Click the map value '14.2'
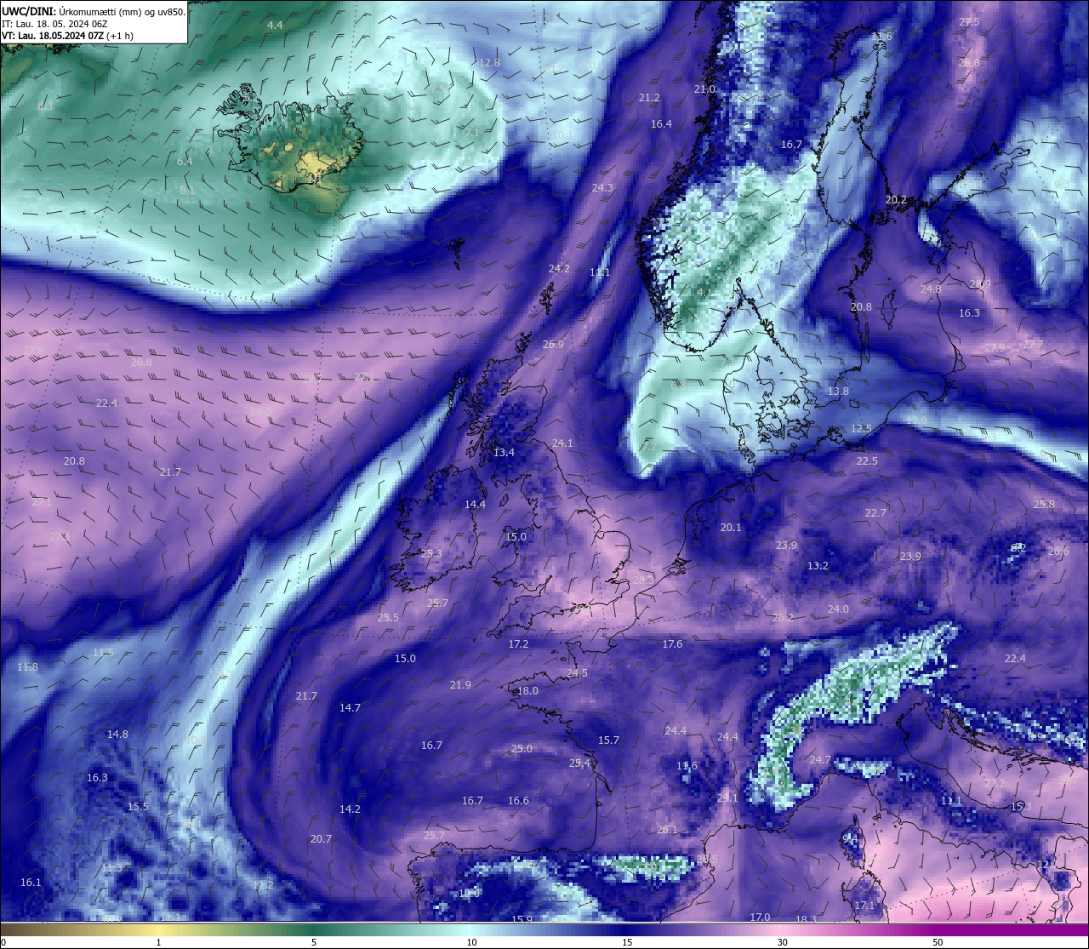The height and width of the screenshot is (949, 1089). coord(350,809)
